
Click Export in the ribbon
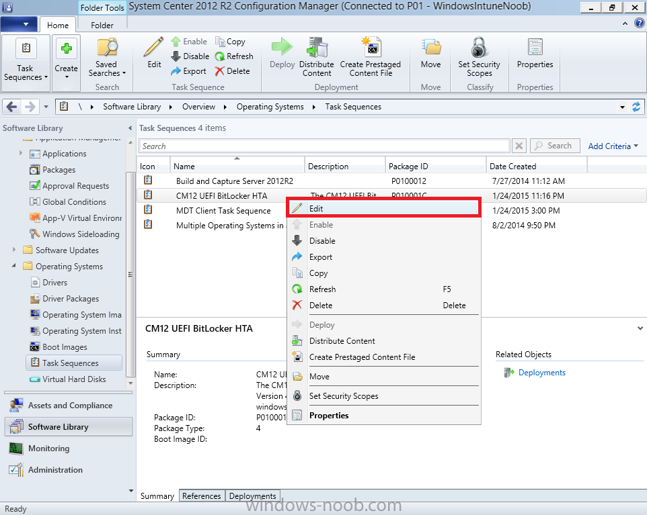coord(188,71)
